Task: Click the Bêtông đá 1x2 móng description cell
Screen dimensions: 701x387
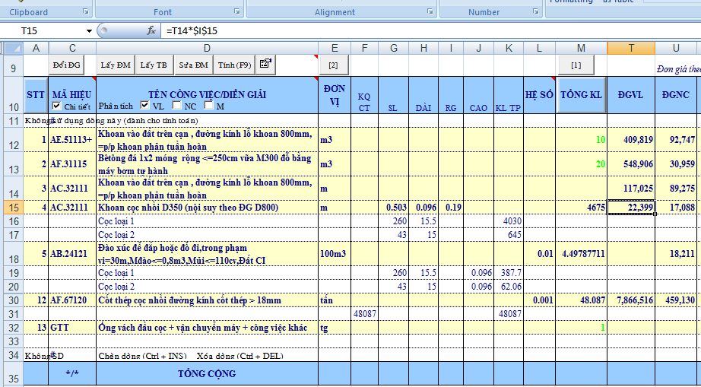Action: point(207,164)
